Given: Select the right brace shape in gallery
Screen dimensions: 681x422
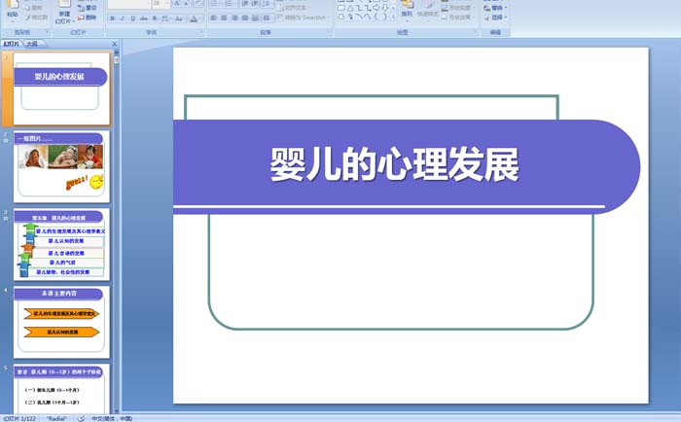Looking at the screenshot, I should 385,17.
